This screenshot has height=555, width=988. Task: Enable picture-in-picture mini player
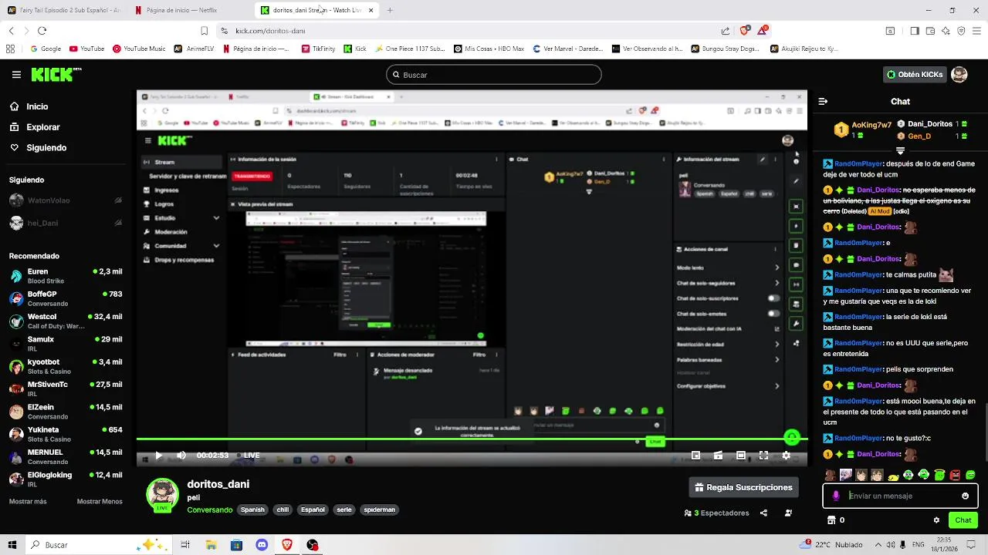coord(695,456)
